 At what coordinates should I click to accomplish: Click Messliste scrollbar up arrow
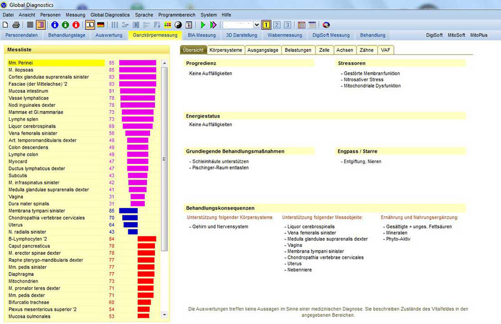[x=165, y=63]
